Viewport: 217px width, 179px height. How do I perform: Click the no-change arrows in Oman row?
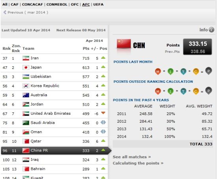pos(103,132)
